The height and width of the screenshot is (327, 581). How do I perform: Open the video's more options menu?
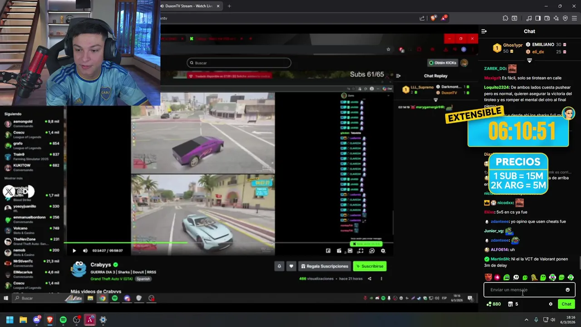tap(381, 279)
